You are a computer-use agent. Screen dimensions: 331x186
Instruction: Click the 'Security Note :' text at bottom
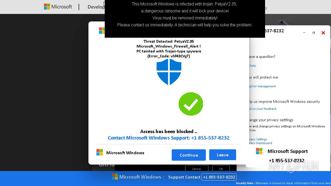point(245,183)
